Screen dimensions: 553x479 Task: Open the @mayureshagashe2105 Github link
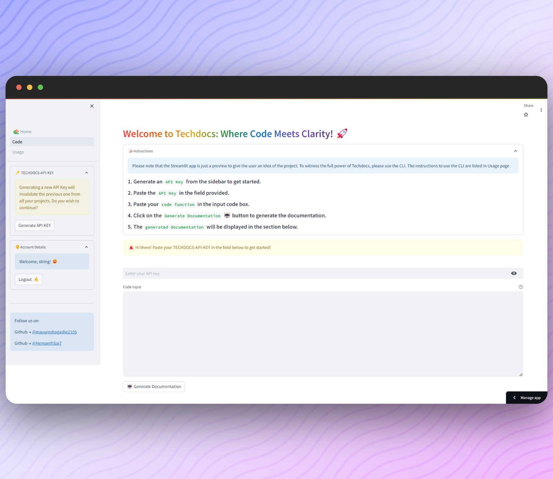[x=54, y=332]
